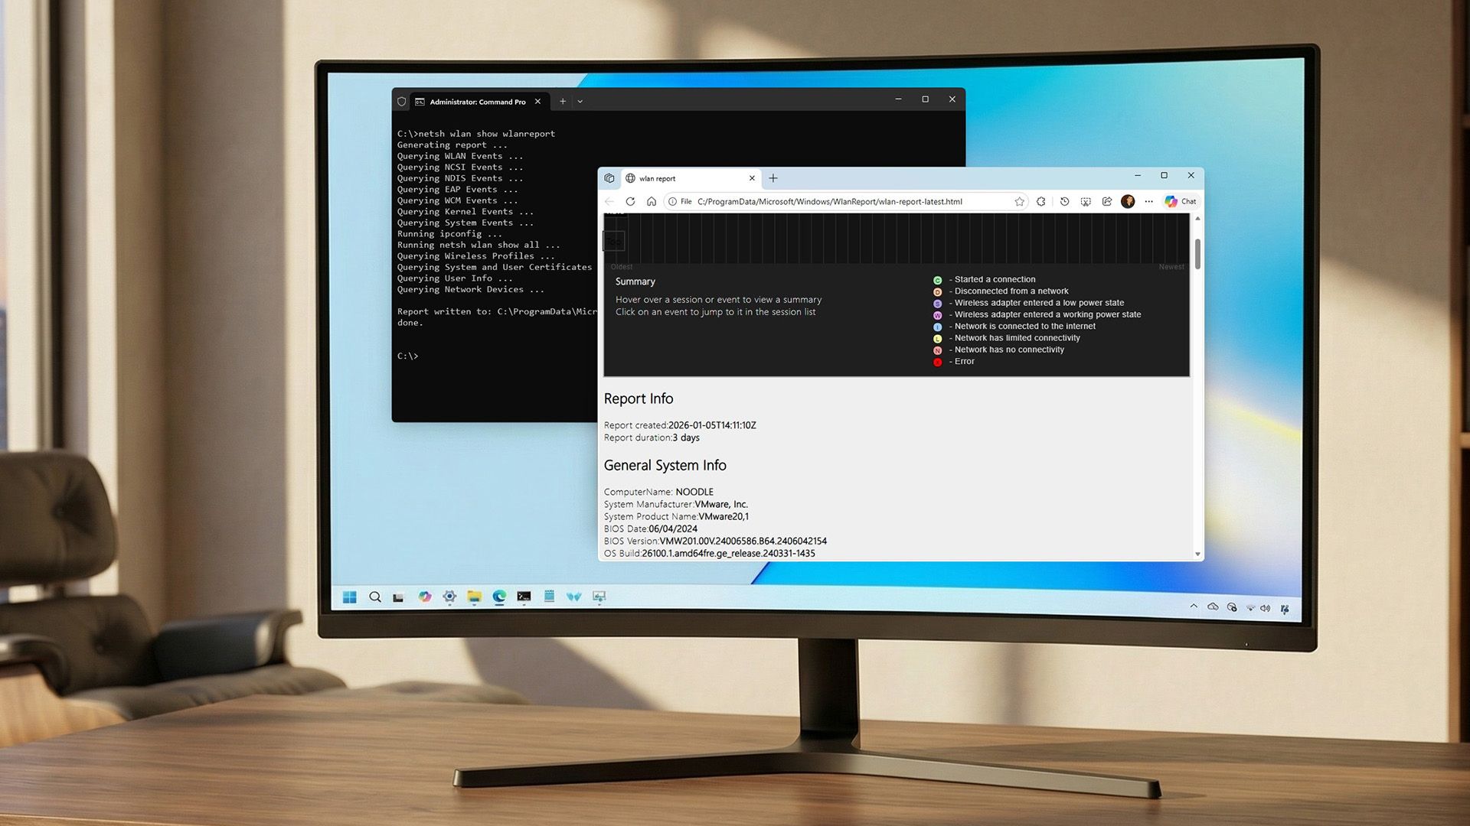Toggle the favorites star for this page

(1020, 201)
